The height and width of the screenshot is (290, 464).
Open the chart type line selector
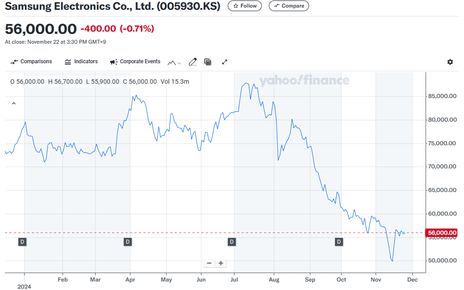point(174,62)
